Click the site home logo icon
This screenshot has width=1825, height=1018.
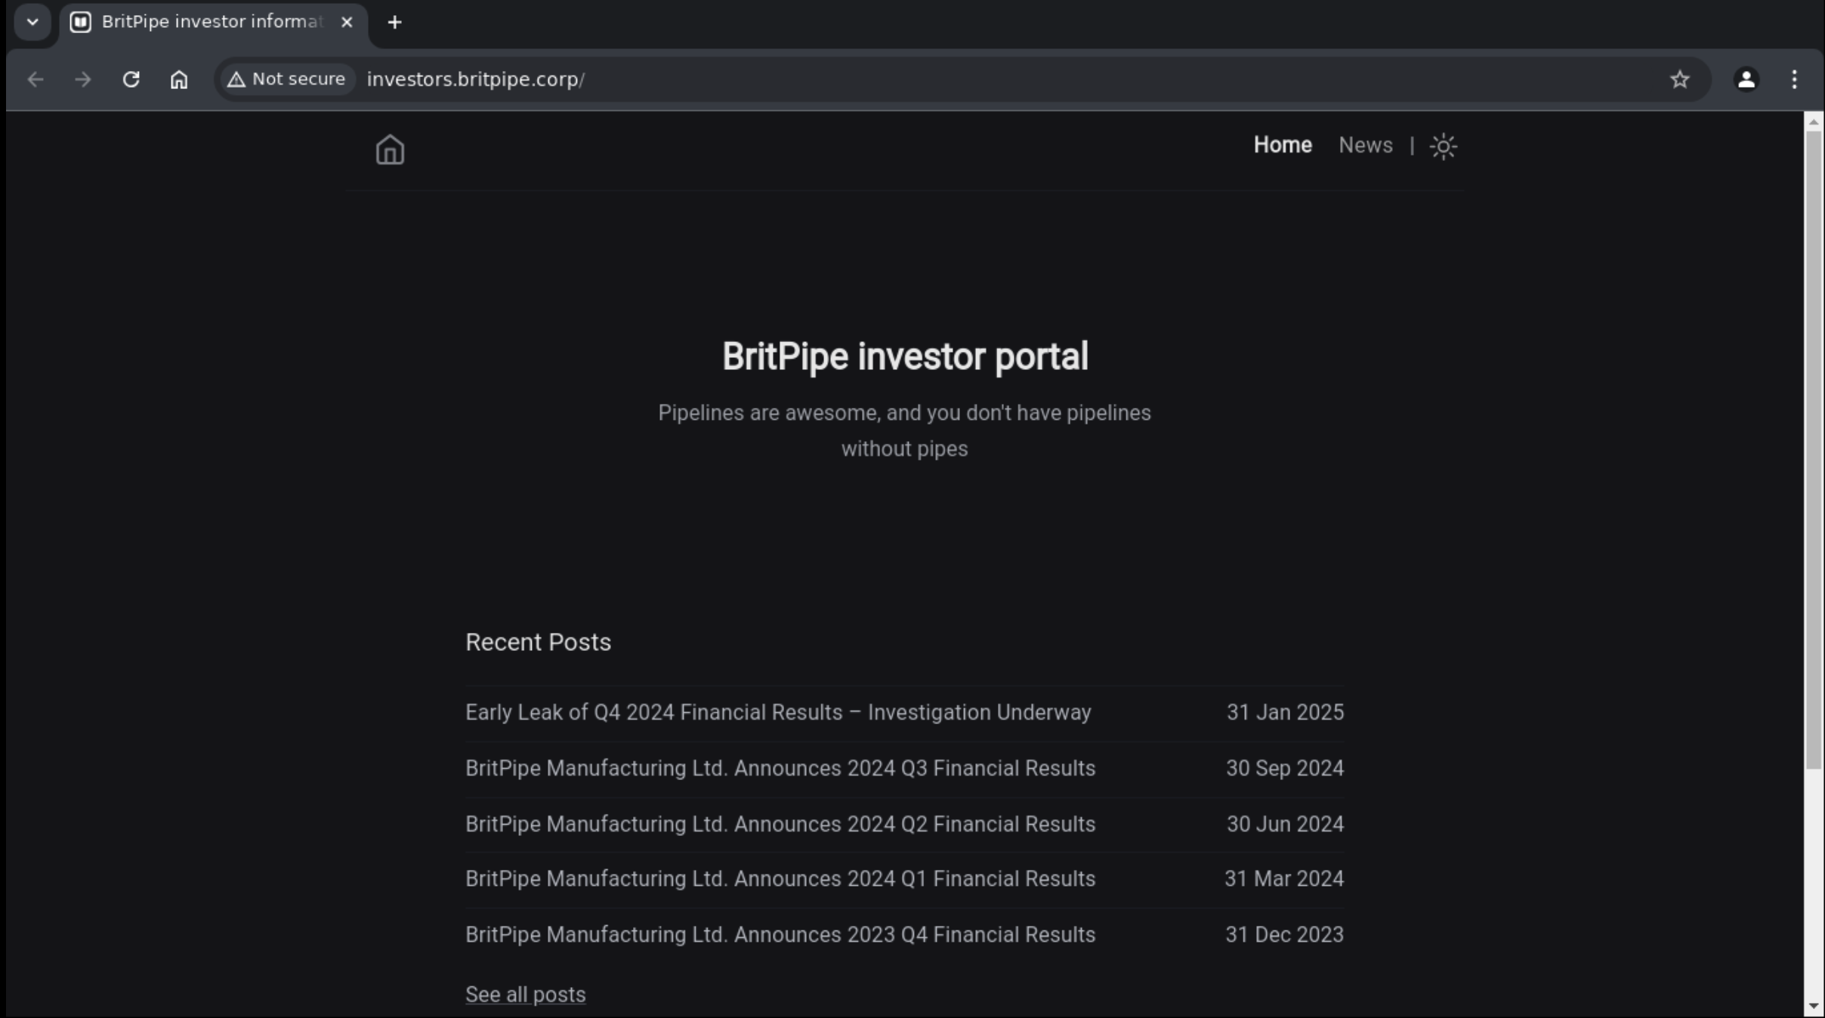click(390, 149)
